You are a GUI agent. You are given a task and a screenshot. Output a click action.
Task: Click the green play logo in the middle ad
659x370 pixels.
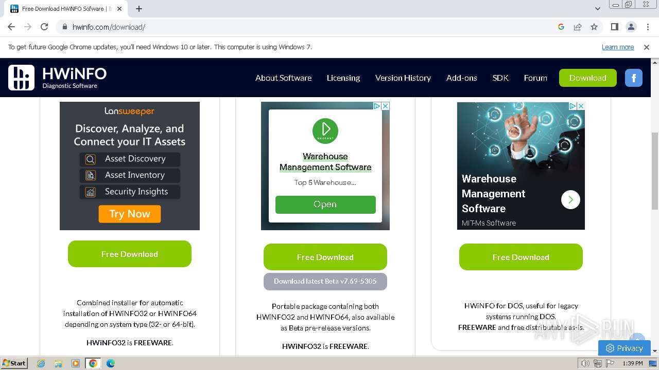pyautogui.click(x=325, y=131)
